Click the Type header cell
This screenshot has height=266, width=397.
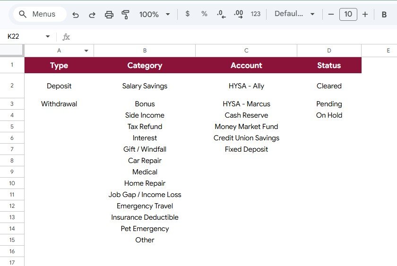(x=59, y=65)
